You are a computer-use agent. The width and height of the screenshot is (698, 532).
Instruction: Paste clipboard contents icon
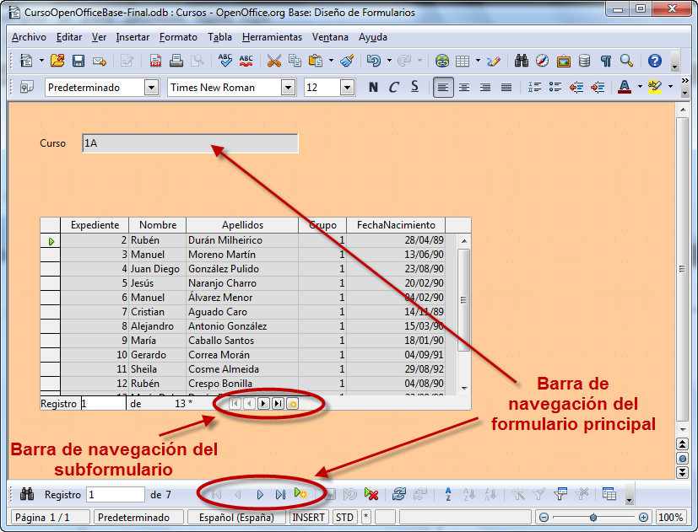tap(315, 61)
